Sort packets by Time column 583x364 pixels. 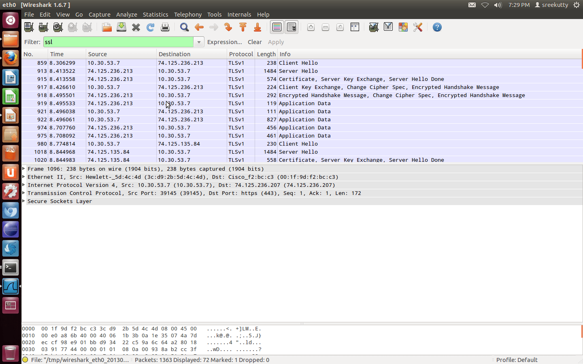tap(67, 54)
